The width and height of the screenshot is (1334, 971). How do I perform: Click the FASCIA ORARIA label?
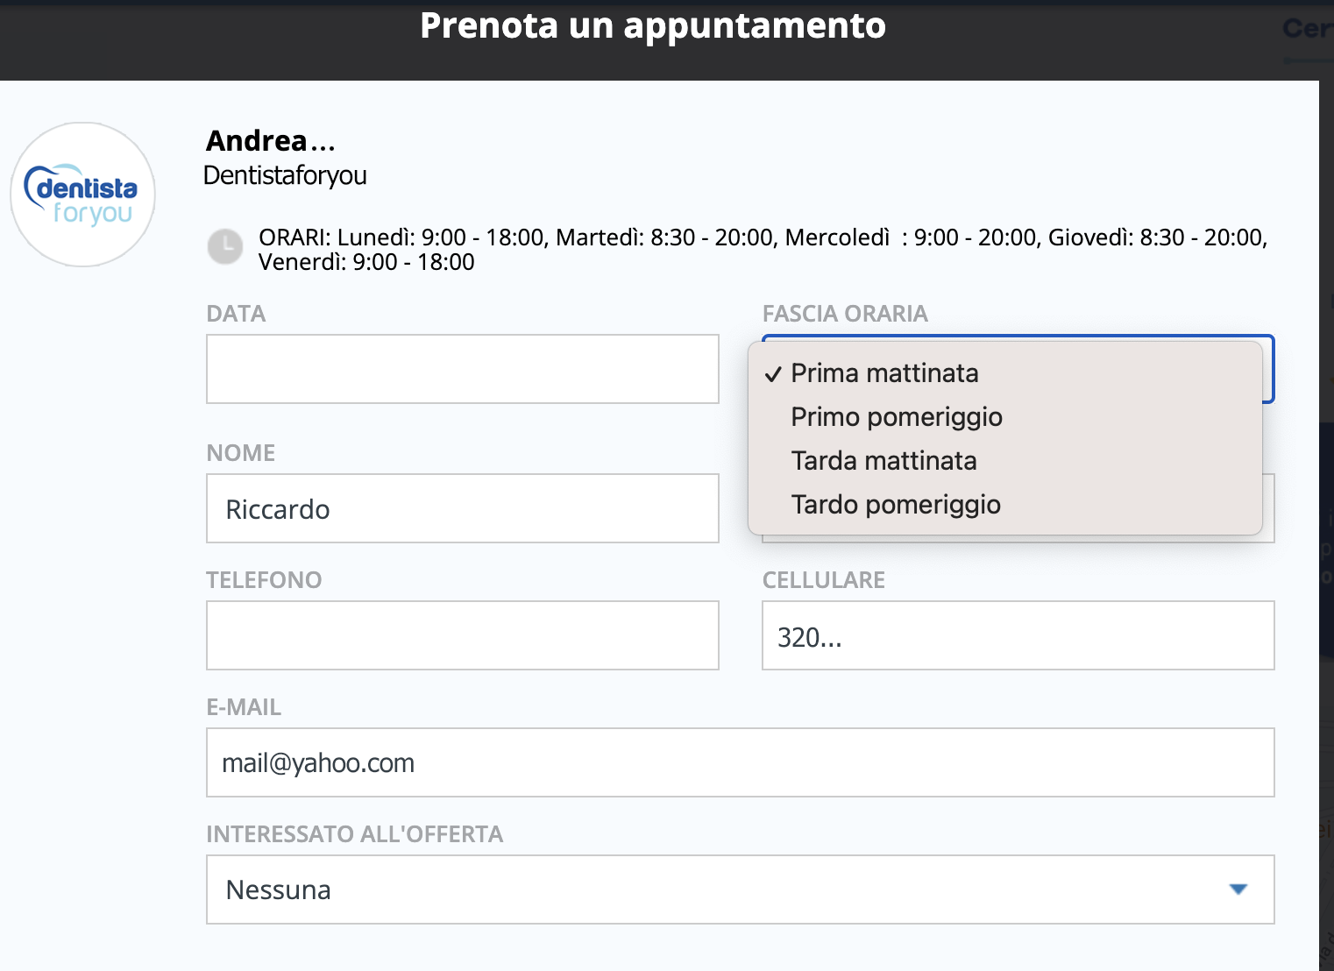tap(844, 314)
